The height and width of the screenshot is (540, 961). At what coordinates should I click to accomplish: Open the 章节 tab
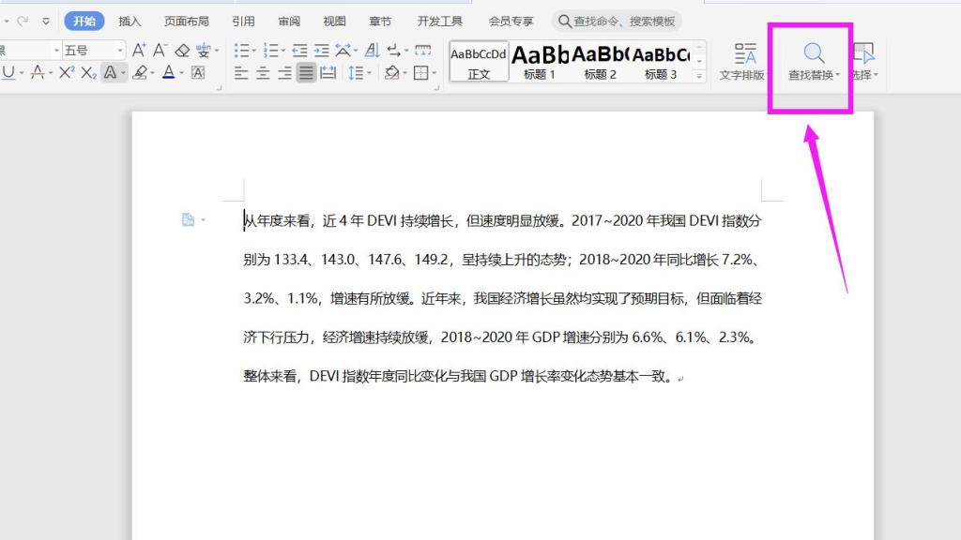click(380, 22)
